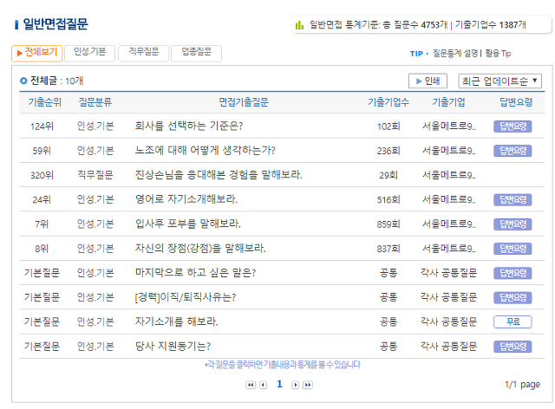Click the 124위 rank cell

[42, 127]
